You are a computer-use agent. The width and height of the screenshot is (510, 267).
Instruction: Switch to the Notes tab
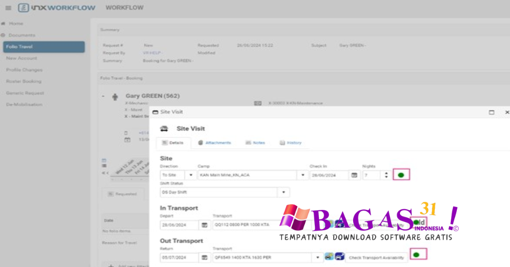[x=255, y=143]
